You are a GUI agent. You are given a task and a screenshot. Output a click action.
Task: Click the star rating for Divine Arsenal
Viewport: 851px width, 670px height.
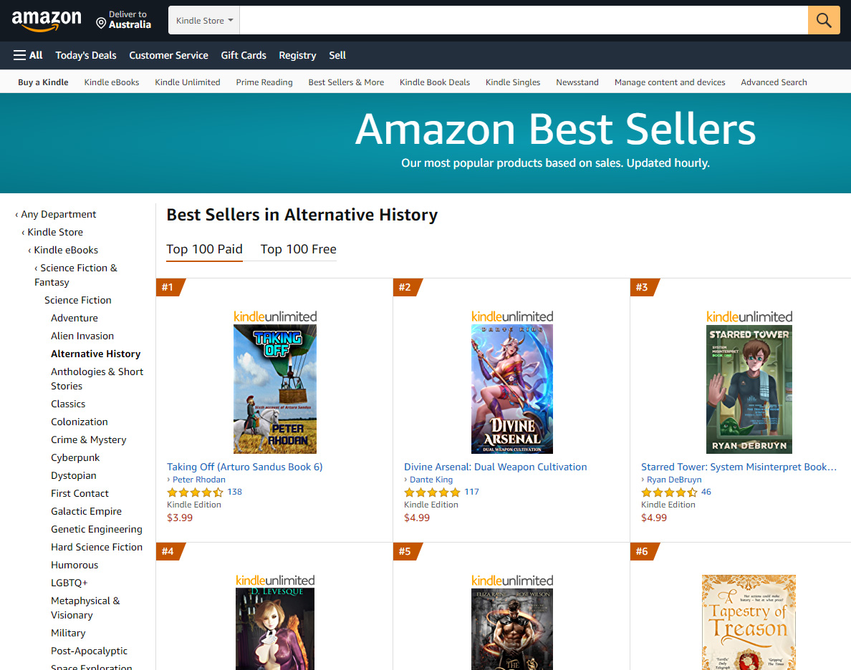tap(432, 492)
